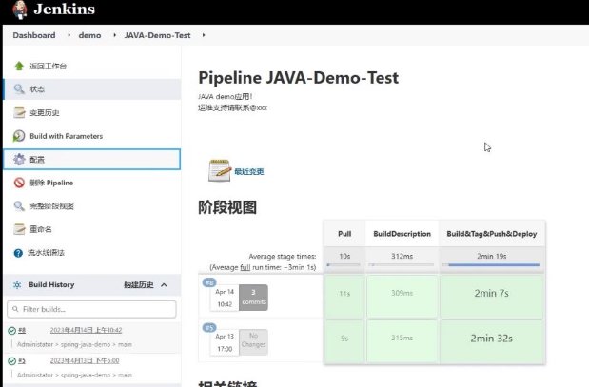Open the 2023年4月13日 下午5:00 build link
The image size is (589, 387).
click(85, 360)
